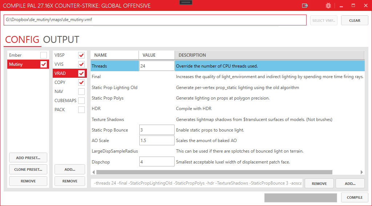The image size is (372, 206).
Task: Close the Compile Pal window
Action: [x=365, y=5]
